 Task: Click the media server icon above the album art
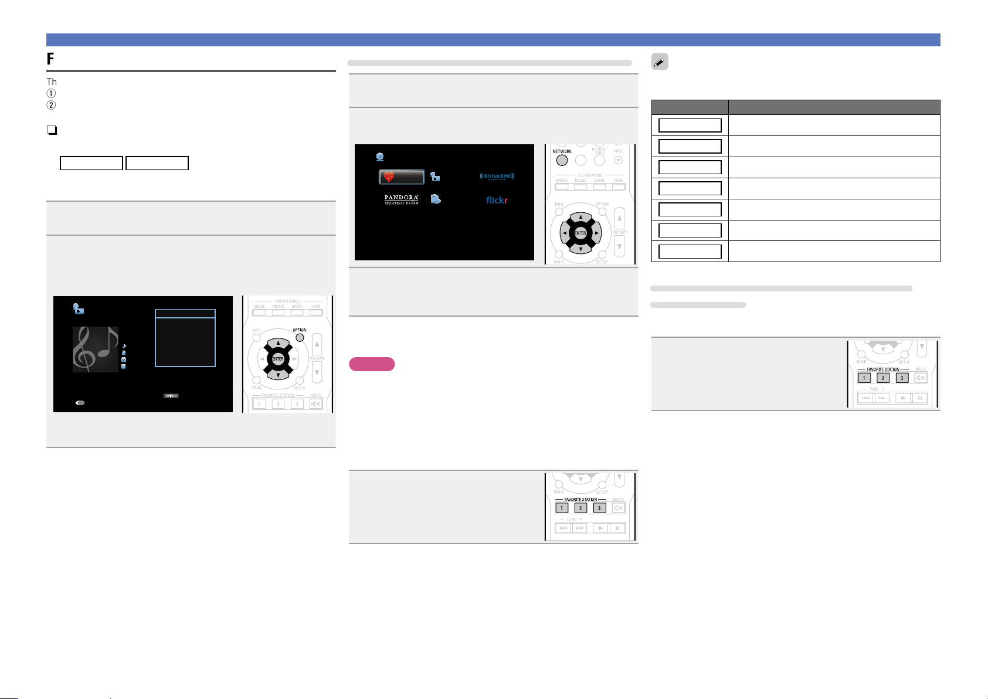click(x=79, y=308)
